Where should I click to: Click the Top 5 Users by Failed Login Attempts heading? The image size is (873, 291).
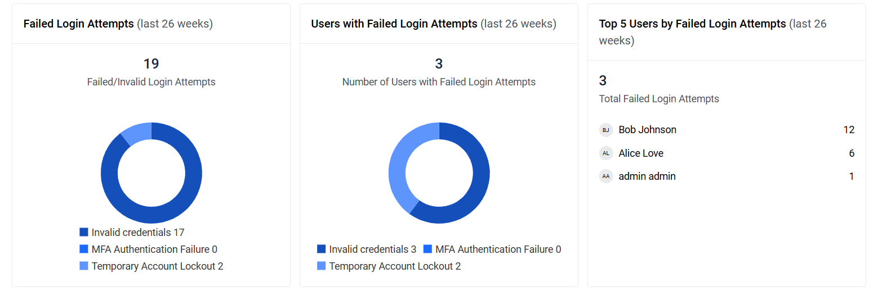[692, 24]
